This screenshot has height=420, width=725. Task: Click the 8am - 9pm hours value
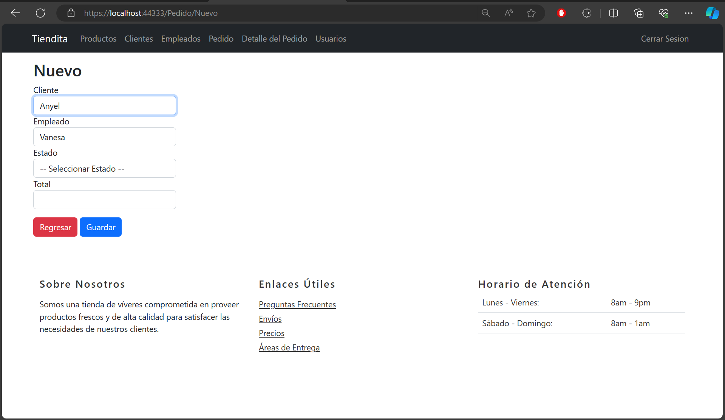pos(631,302)
